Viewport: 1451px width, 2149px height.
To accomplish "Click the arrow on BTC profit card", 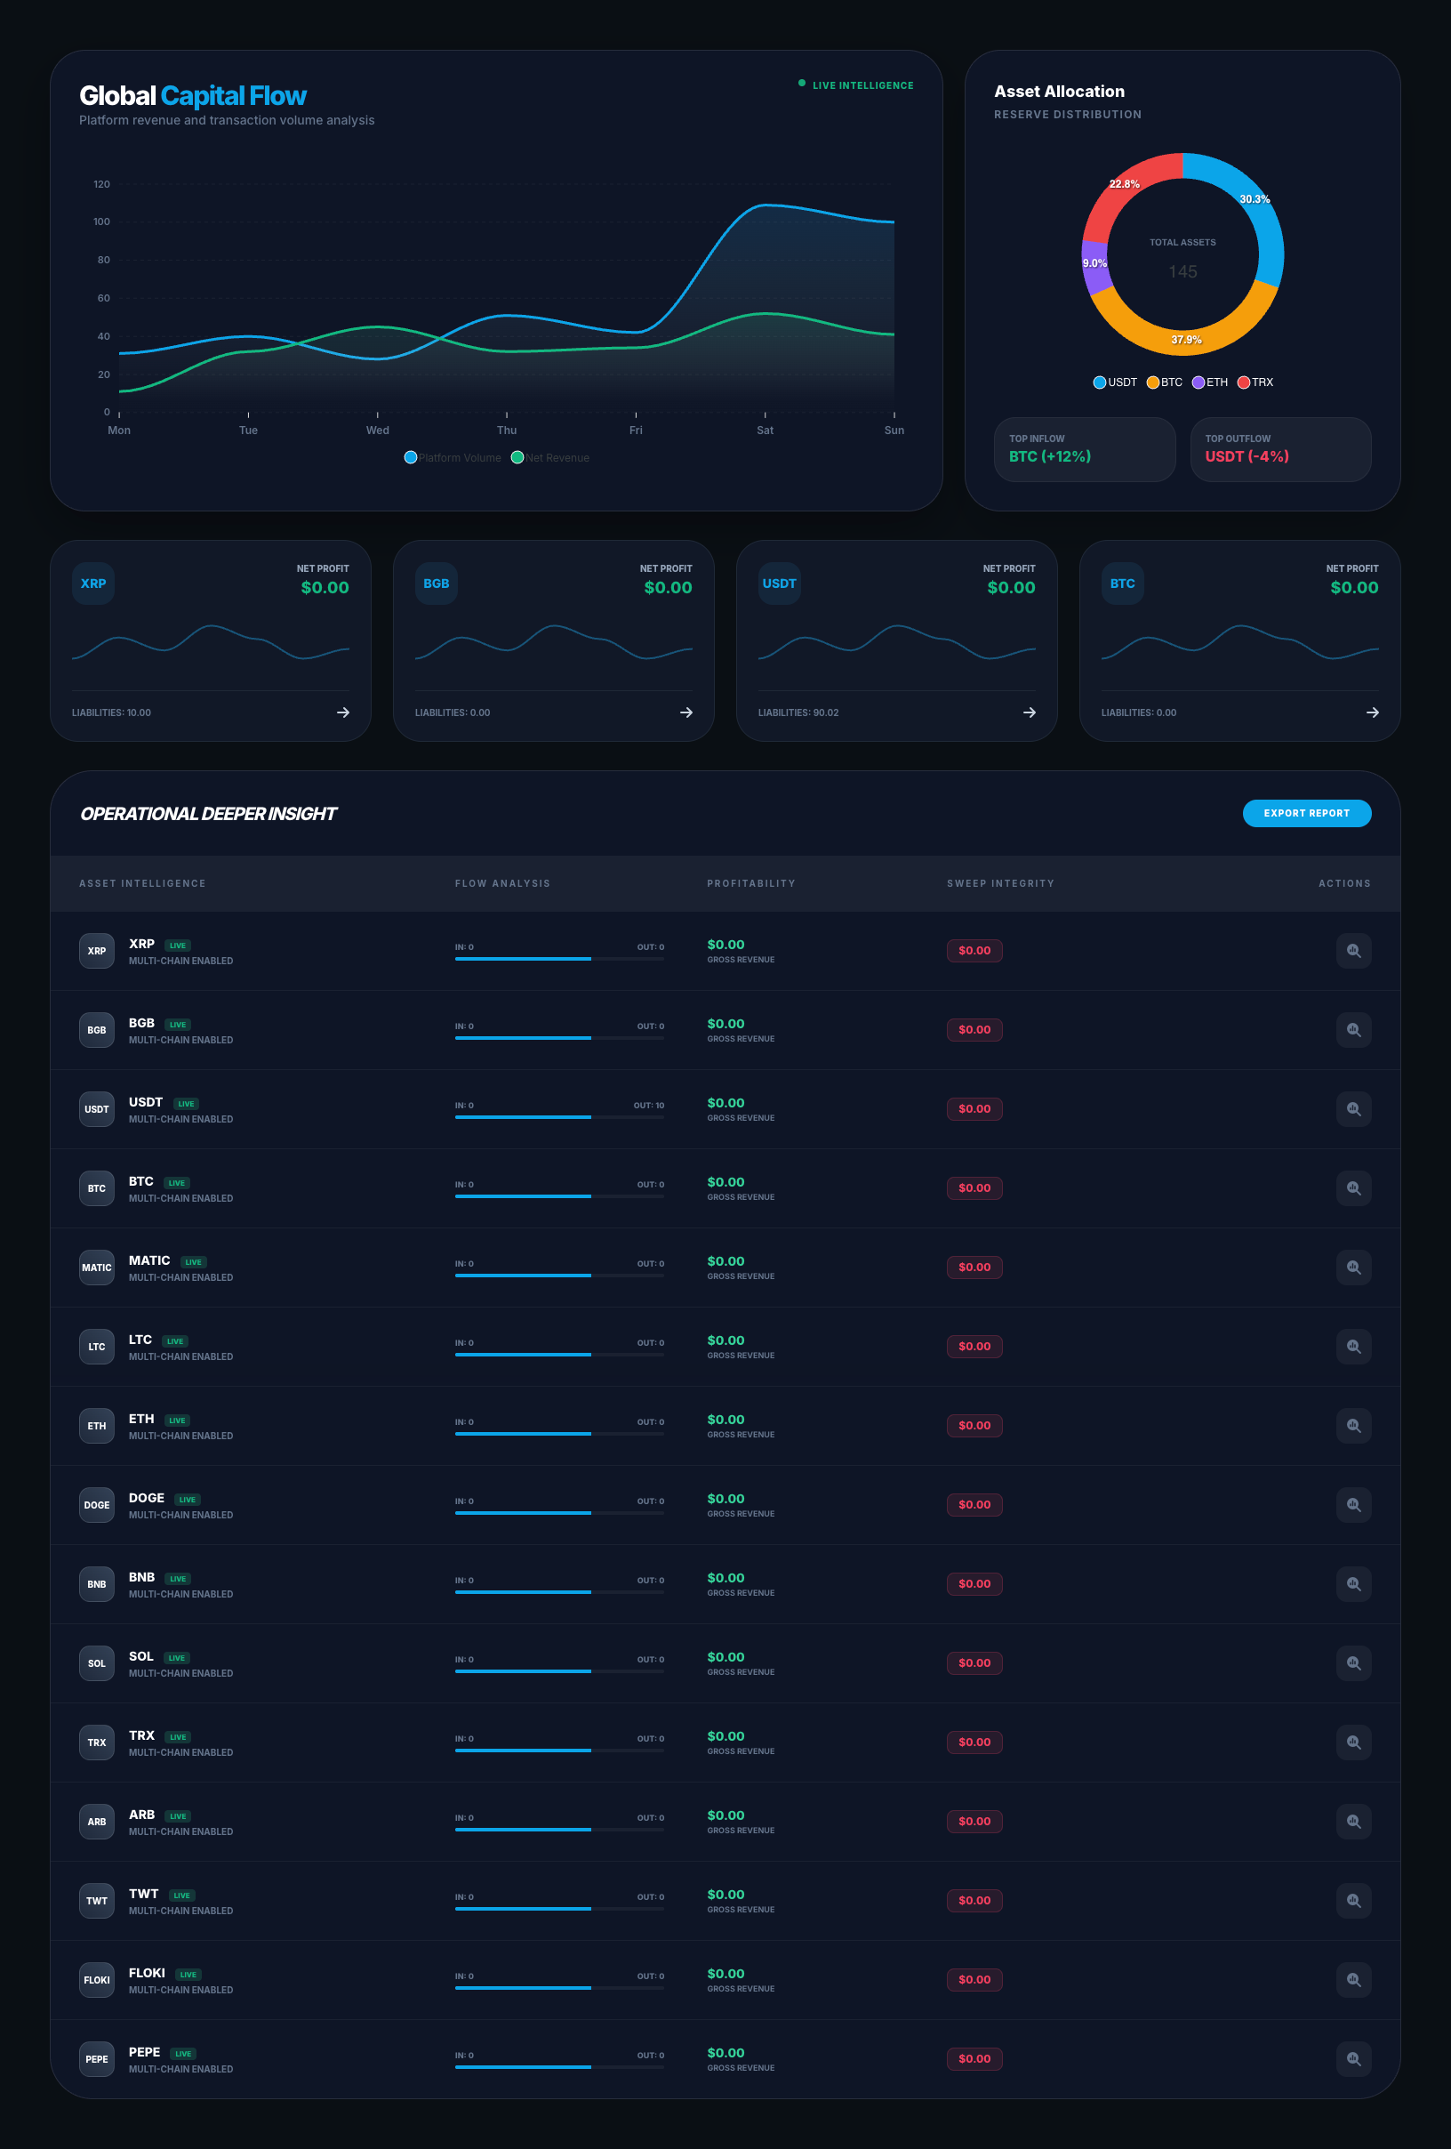I will pos(1372,712).
